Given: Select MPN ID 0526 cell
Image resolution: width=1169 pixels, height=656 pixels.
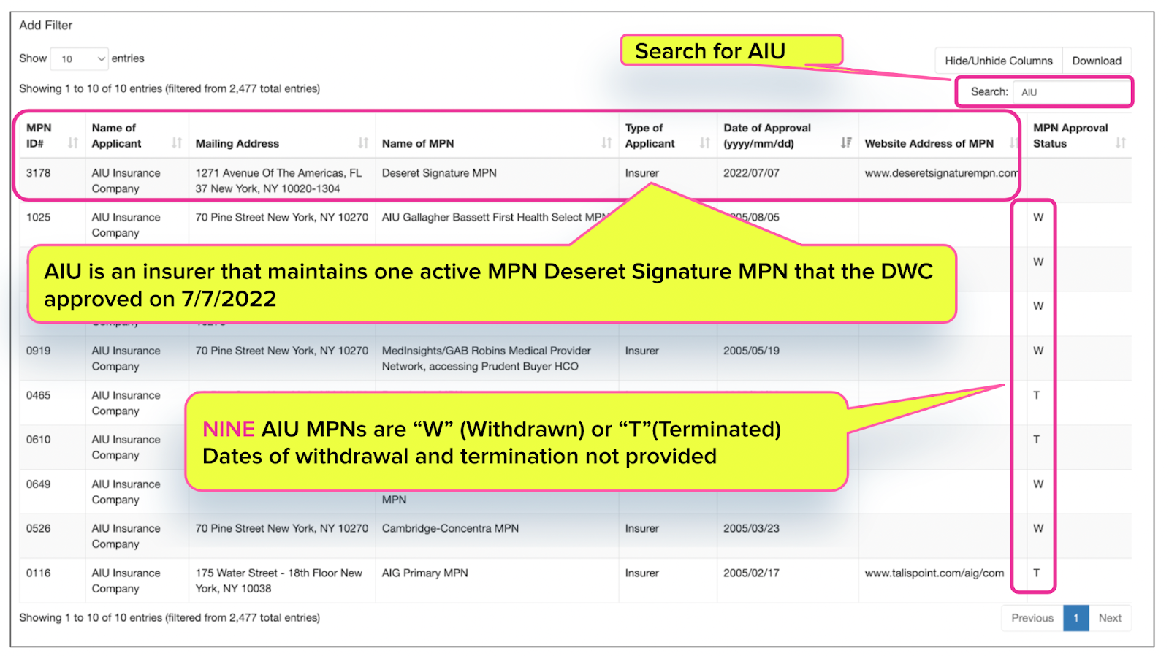Looking at the screenshot, I should (39, 529).
